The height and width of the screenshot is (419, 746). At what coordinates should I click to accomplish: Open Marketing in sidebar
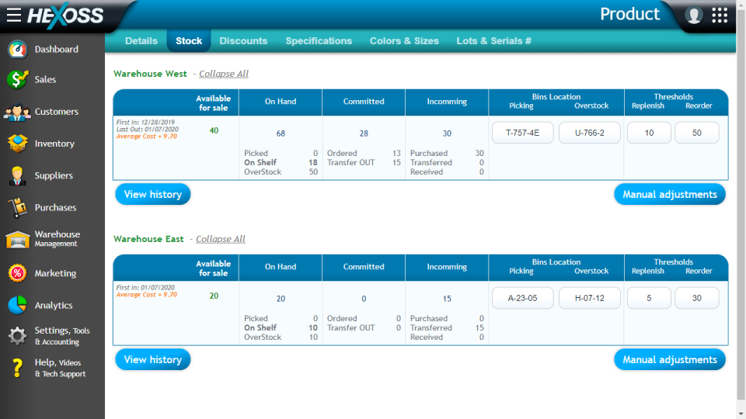coord(55,273)
